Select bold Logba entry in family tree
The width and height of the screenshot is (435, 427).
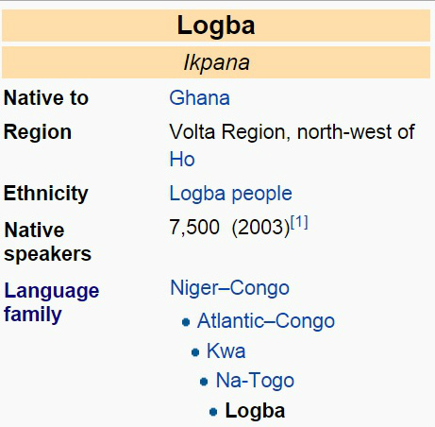(255, 411)
